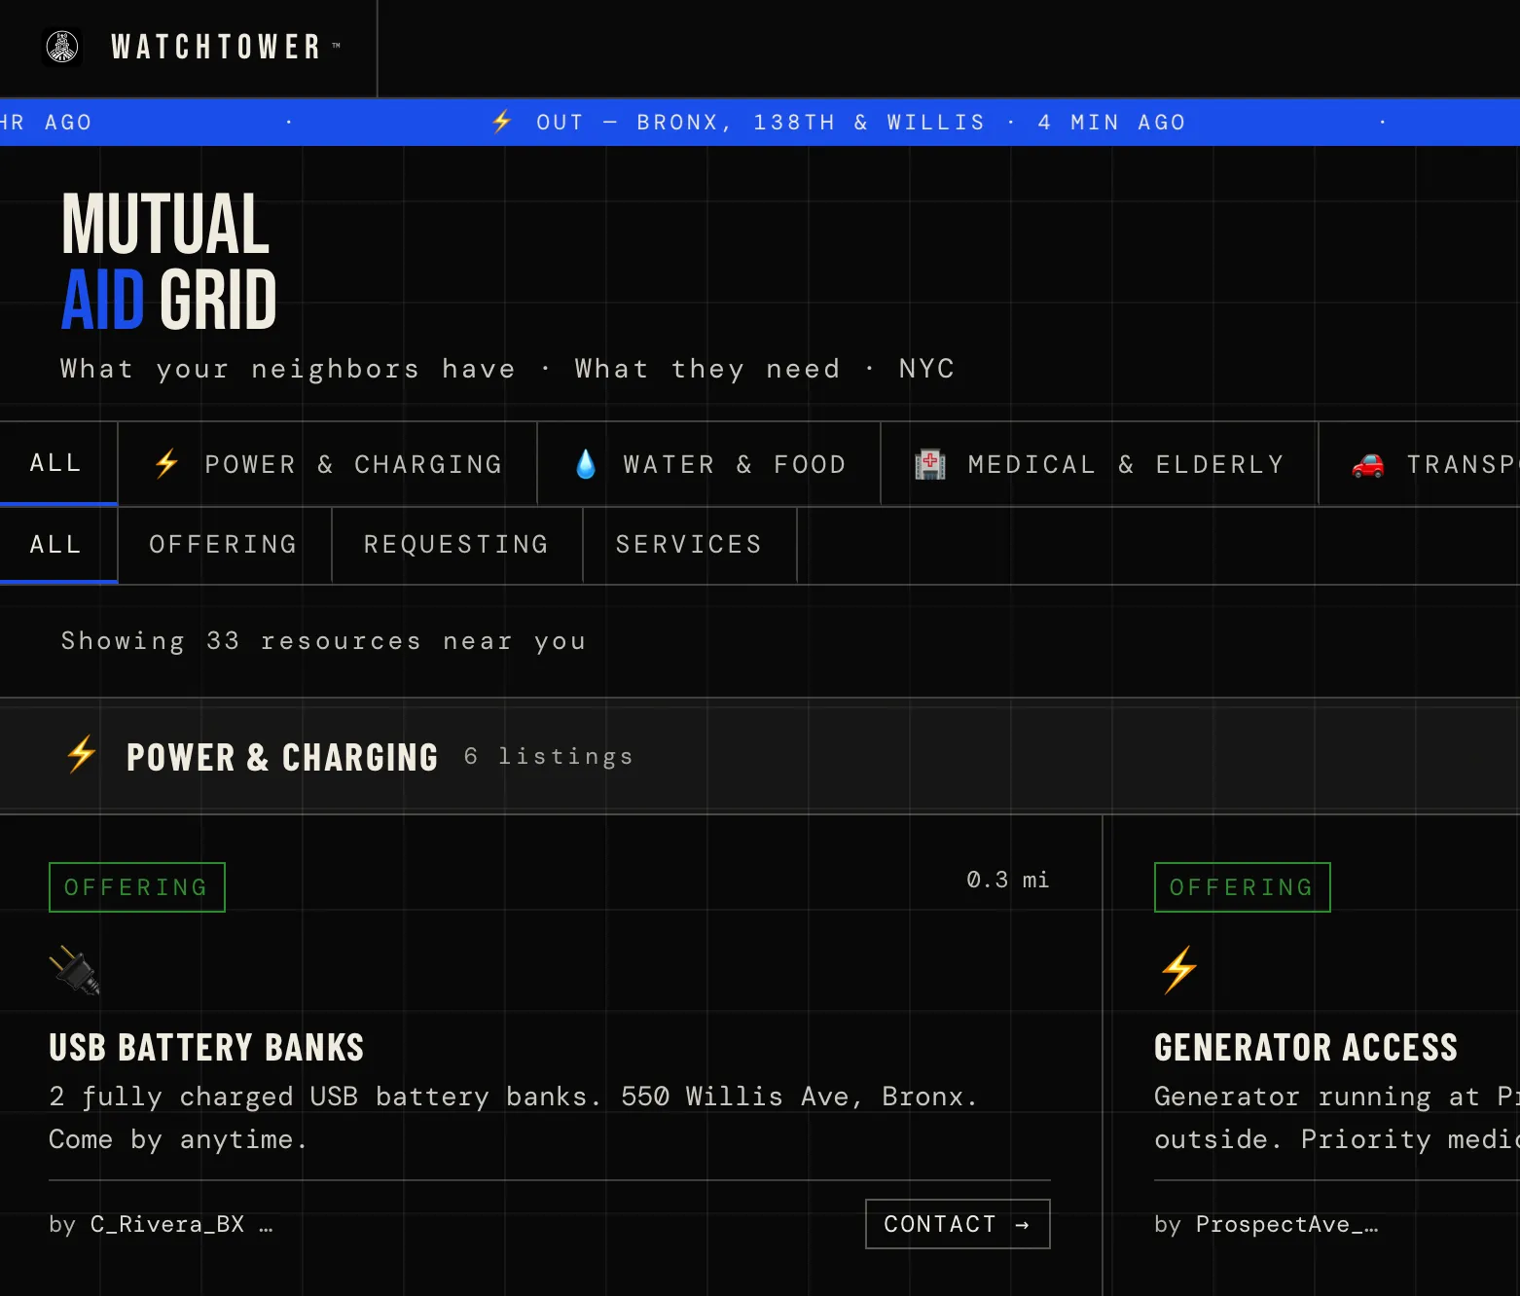The width and height of the screenshot is (1520, 1296).
Task: Open the WATCHTOWER brand name link
Action: pyautogui.click(x=216, y=47)
